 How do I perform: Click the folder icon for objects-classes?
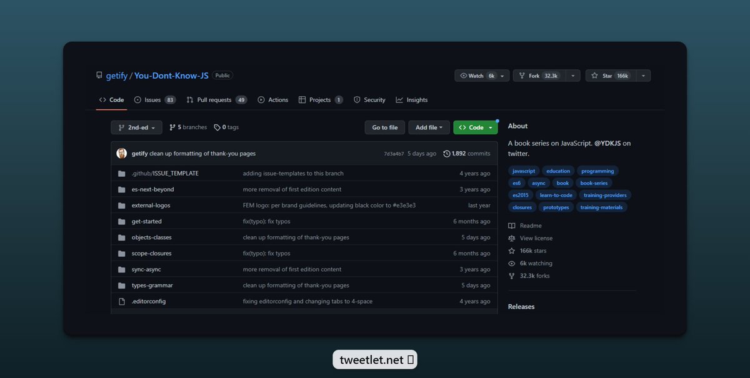(121, 237)
